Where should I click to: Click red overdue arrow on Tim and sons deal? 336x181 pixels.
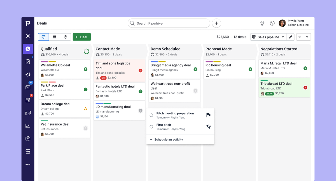click(141, 71)
